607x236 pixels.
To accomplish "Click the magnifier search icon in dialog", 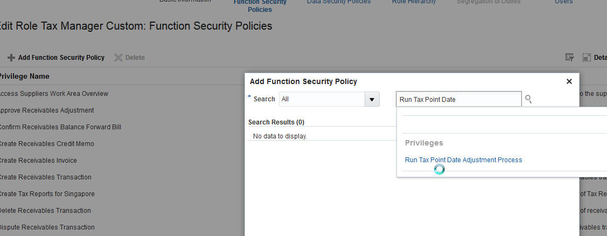I will 528,99.
